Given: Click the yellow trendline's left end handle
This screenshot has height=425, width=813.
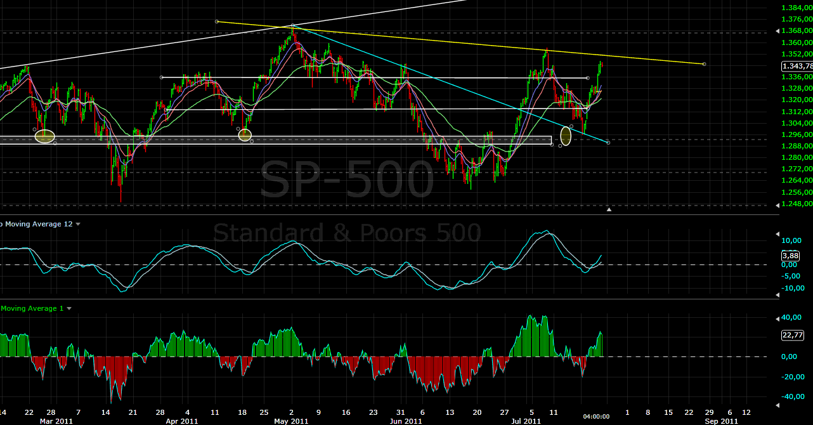Looking at the screenshot, I should click(x=217, y=22).
